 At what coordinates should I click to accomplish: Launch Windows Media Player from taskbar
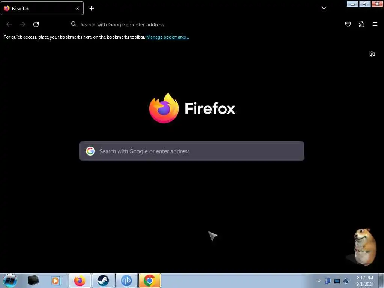point(55,280)
